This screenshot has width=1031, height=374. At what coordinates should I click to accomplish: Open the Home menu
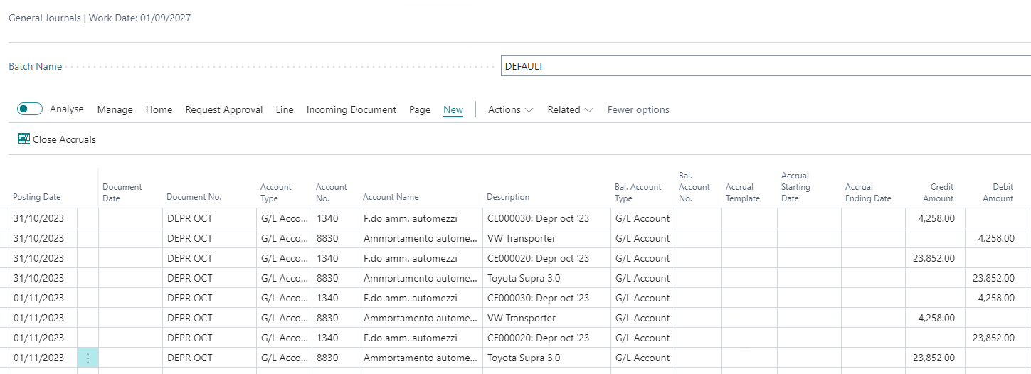coord(159,109)
